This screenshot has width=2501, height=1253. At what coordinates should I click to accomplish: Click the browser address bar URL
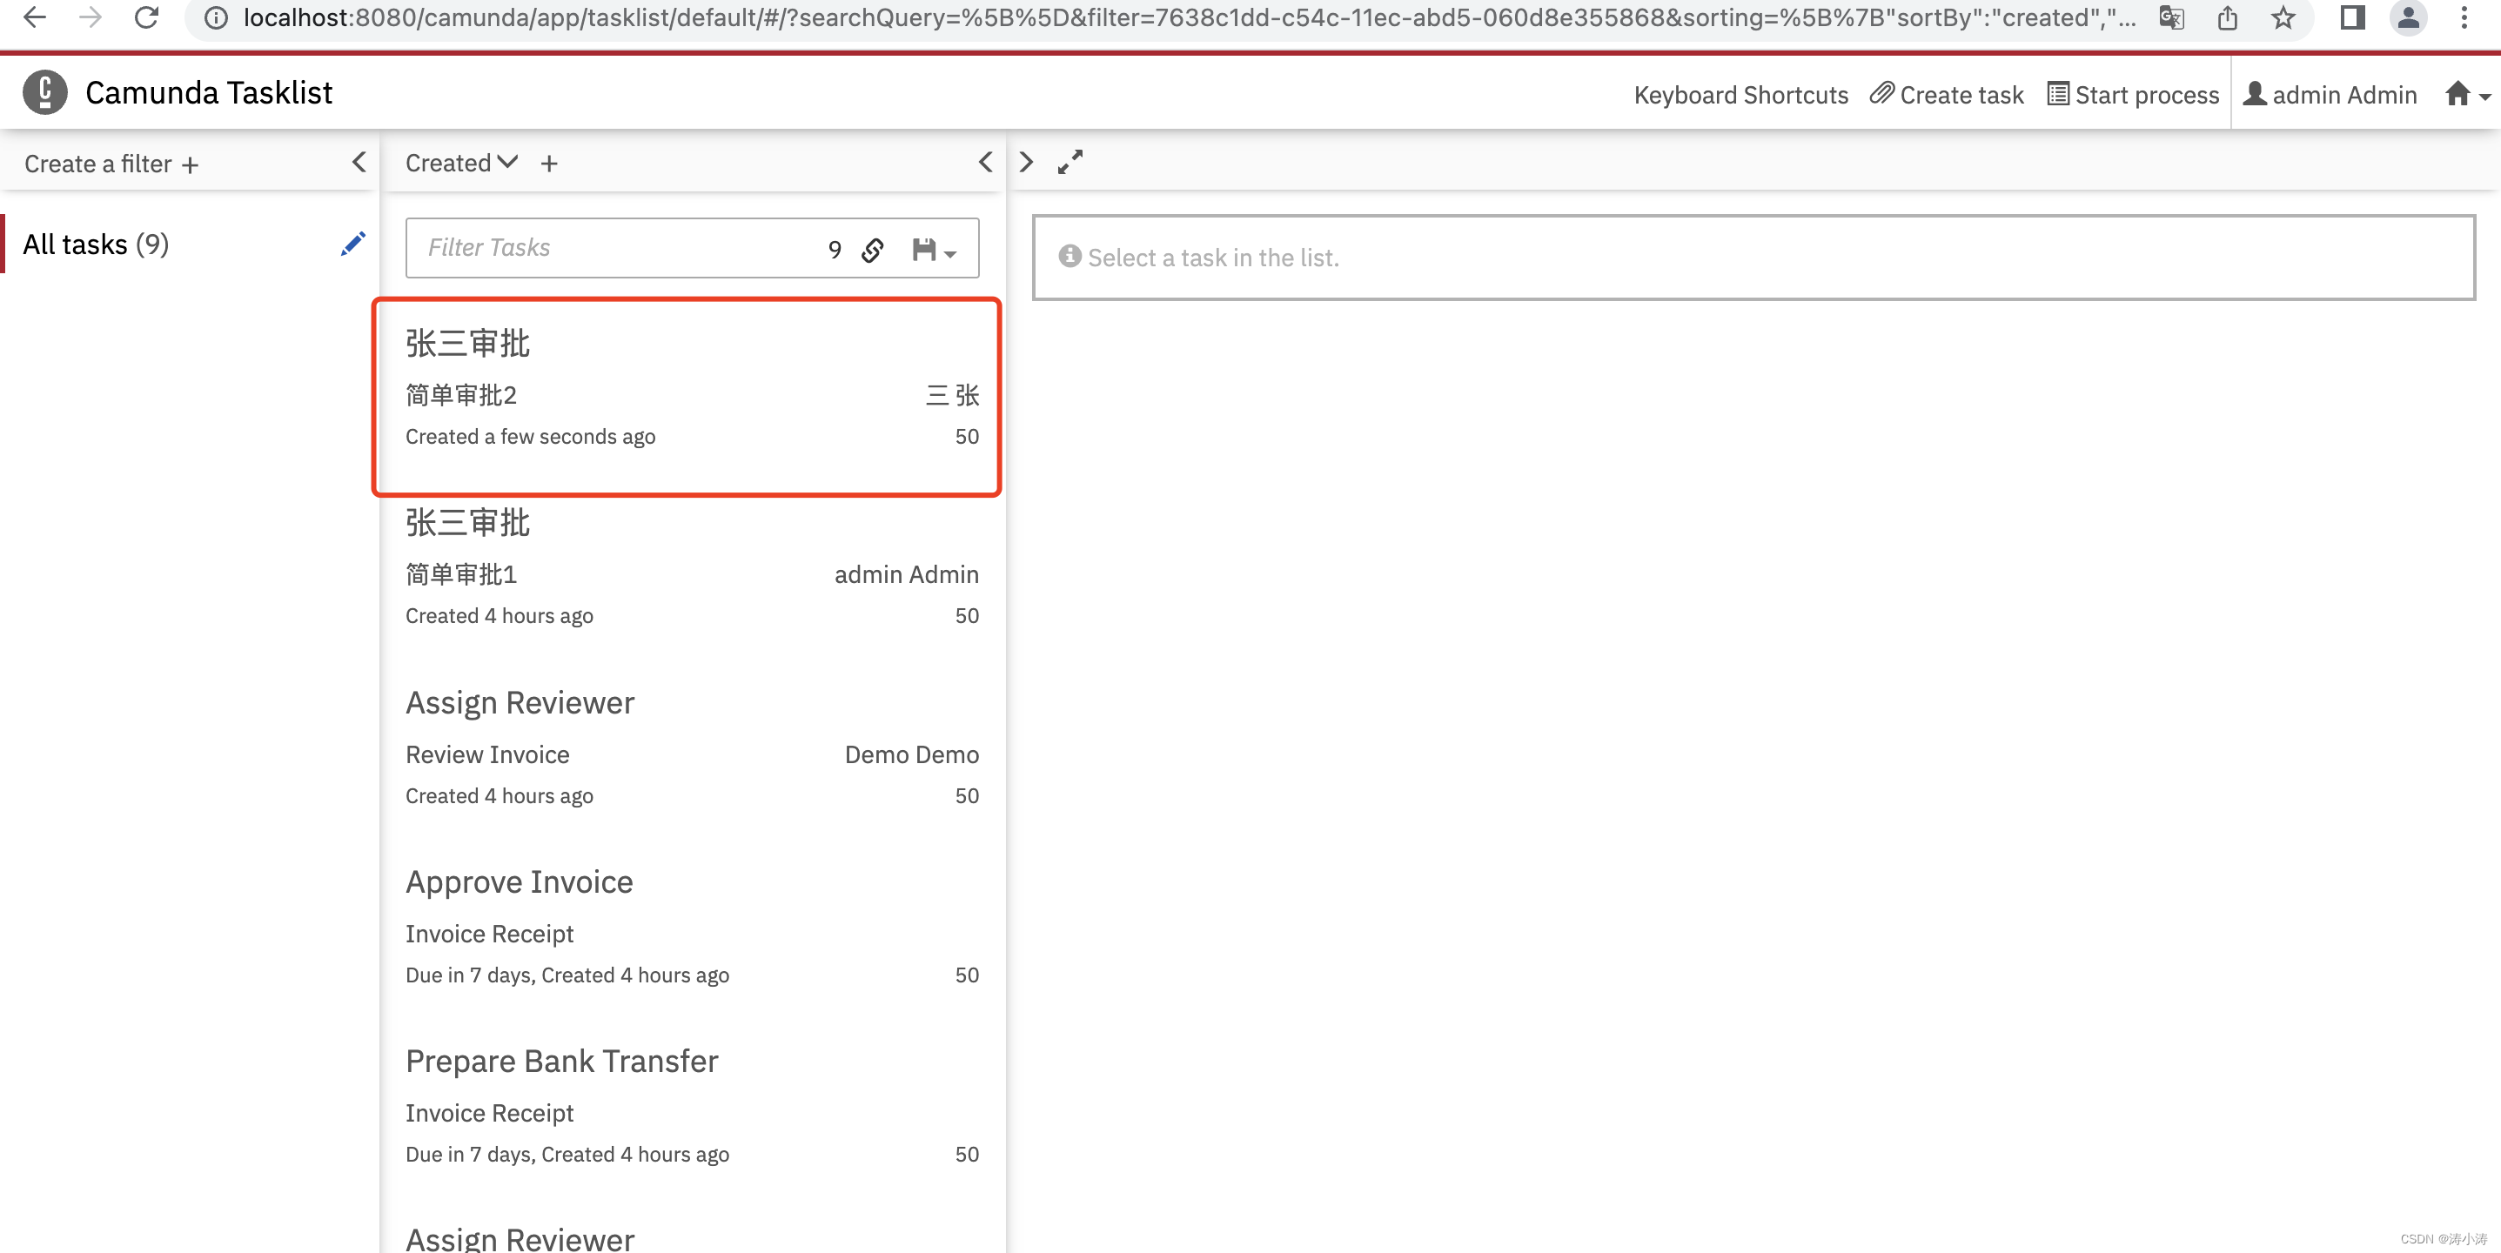coord(1189,17)
